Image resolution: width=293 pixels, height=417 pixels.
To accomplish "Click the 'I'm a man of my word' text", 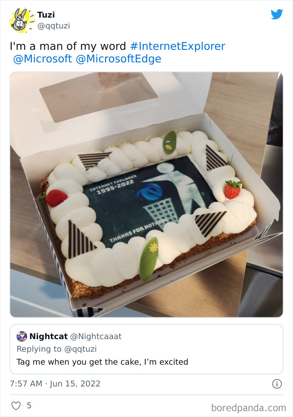I will (68, 46).
